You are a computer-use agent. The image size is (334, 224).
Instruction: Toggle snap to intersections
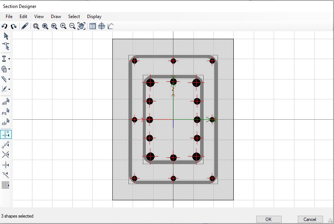(x=6, y=155)
